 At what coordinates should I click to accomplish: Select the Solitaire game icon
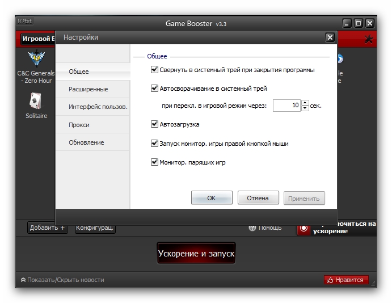coord(36,101)
